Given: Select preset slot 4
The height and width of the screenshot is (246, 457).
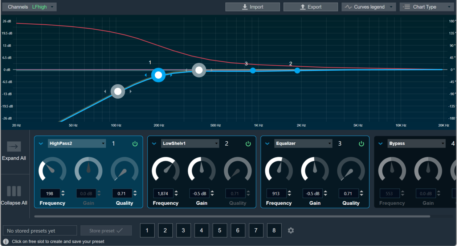Looking at the screenshot, I should (x=201, y=230).
